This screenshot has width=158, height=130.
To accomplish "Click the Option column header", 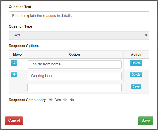I will (x=74, y=55).
